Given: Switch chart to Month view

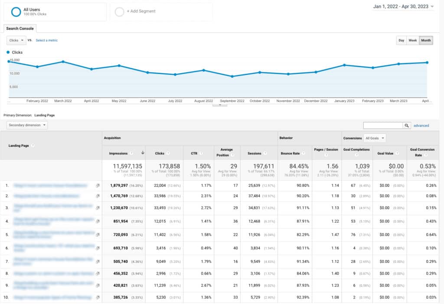Looking at the screenshot, I should click(x=426, y=40).
